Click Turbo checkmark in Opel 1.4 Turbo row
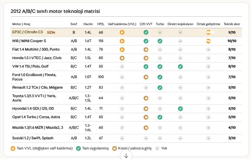This screenshot has height=159, width=251. click(160, 117)
